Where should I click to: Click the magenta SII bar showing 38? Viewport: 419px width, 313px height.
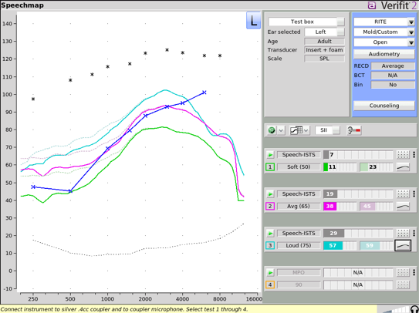click(340, 206)
